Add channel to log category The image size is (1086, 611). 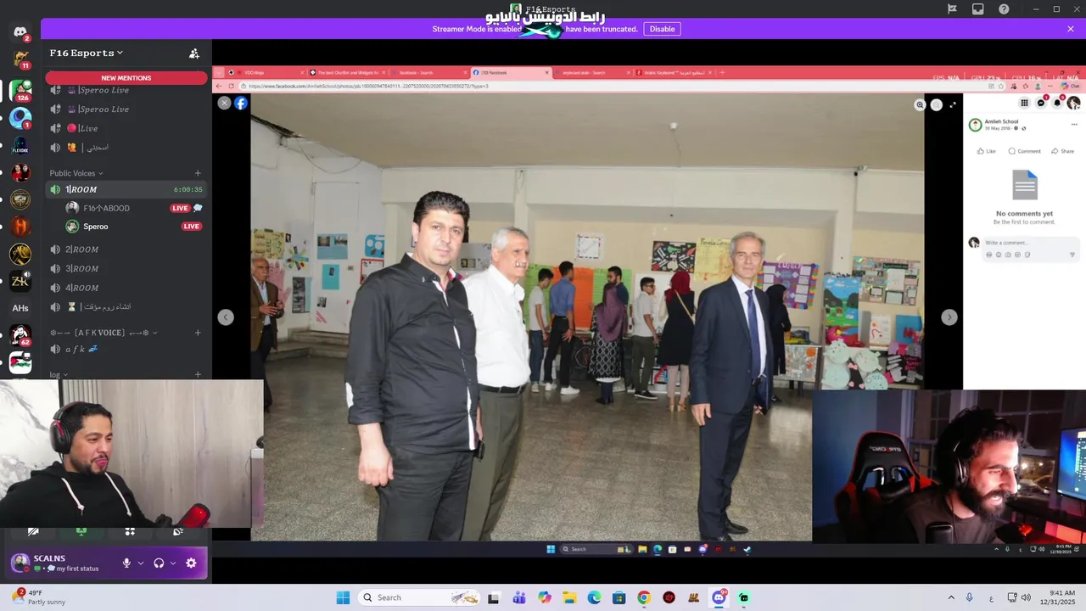click(198, 374)
